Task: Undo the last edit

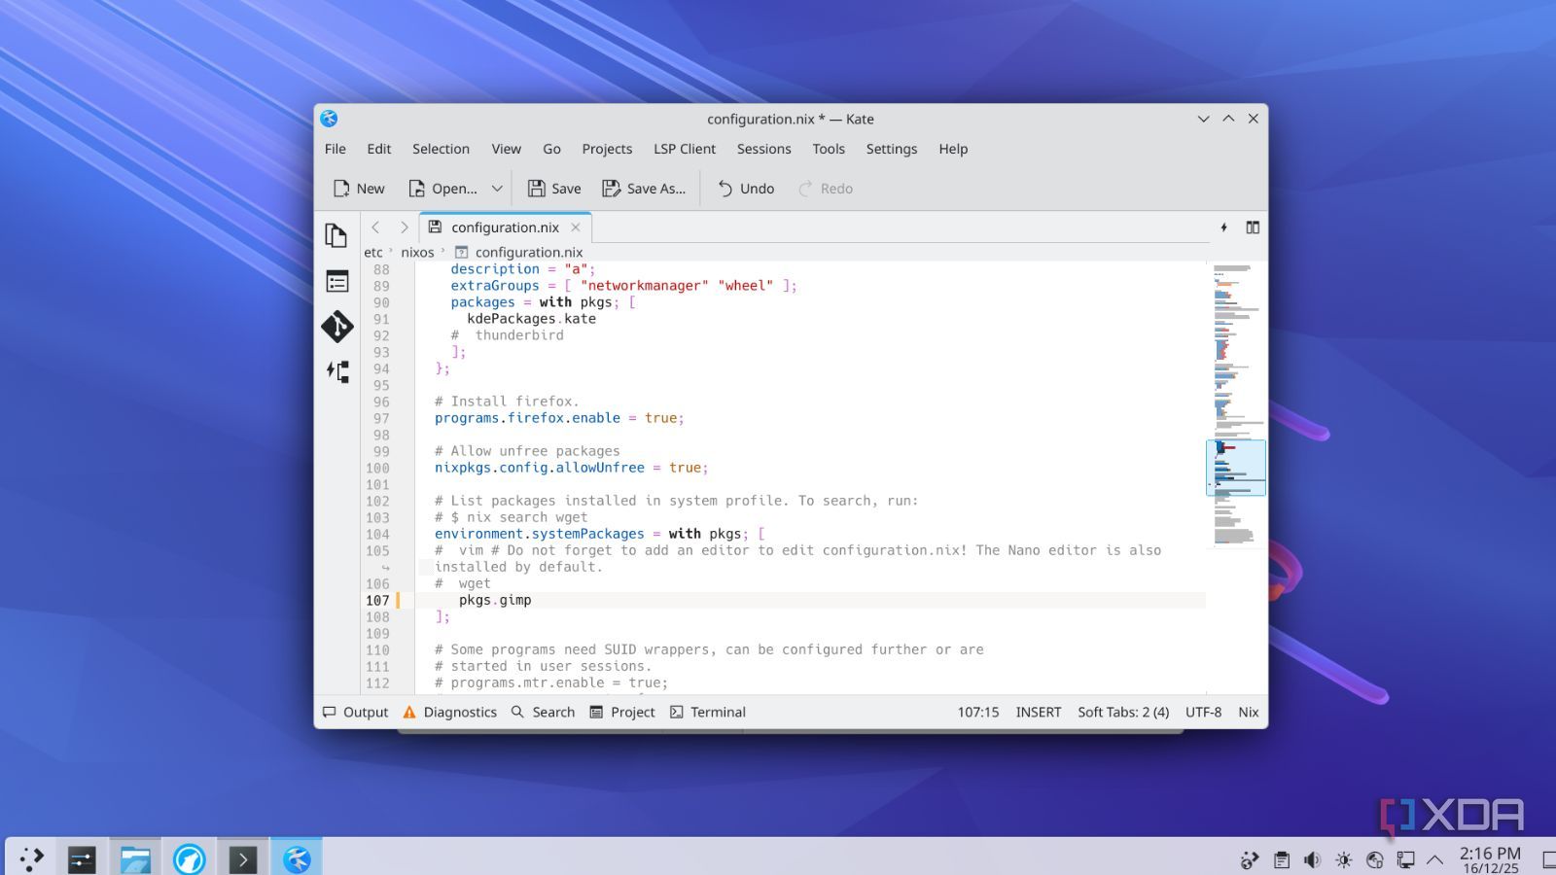Action: 746,189
